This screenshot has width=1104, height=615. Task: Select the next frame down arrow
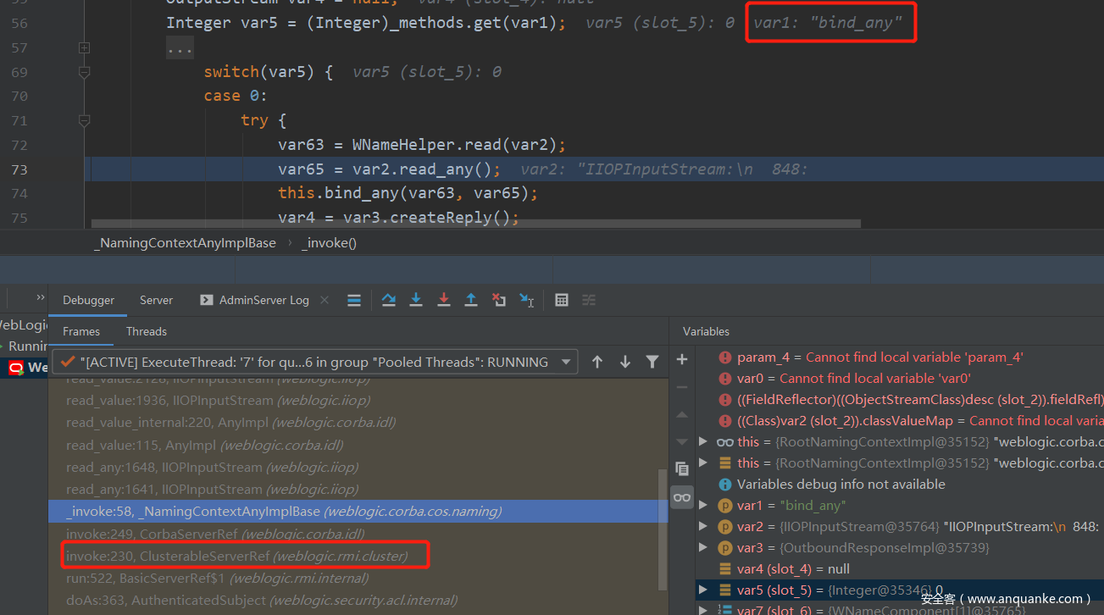coord(625,362)
